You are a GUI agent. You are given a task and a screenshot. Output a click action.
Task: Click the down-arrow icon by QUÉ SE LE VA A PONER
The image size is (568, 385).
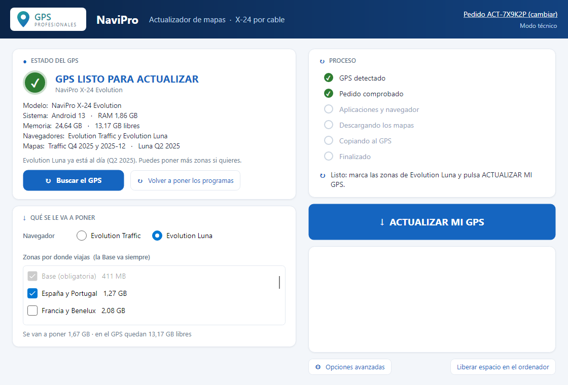tap(24, 218)
